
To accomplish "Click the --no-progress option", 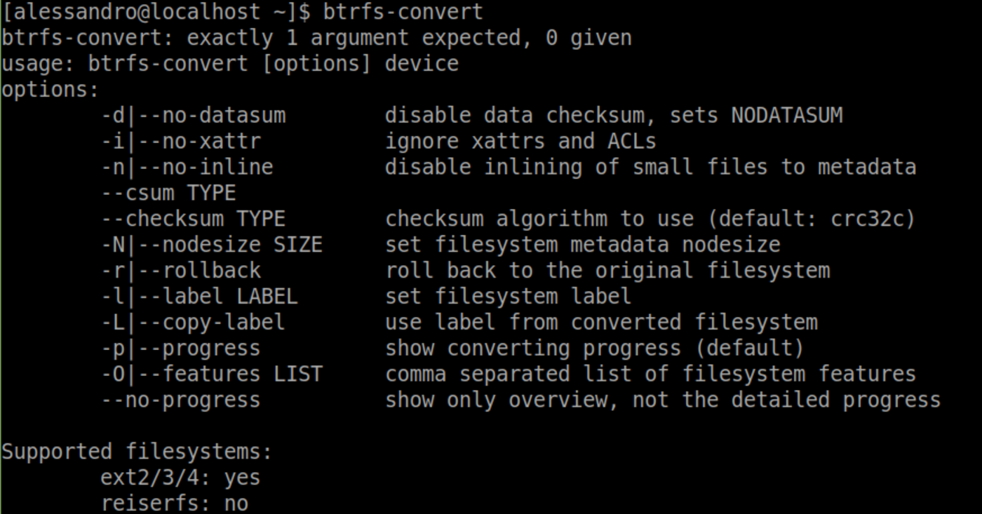I will 181,400.
